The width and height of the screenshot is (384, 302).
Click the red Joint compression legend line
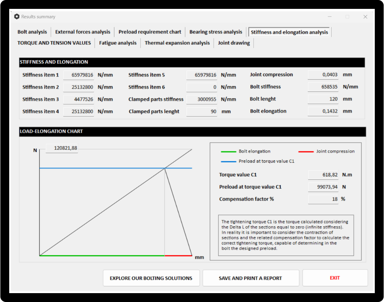306,152
